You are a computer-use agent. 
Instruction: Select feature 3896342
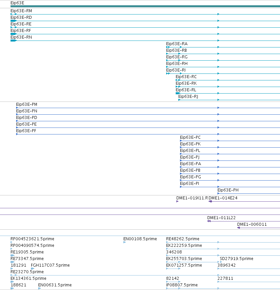[226, 265]
